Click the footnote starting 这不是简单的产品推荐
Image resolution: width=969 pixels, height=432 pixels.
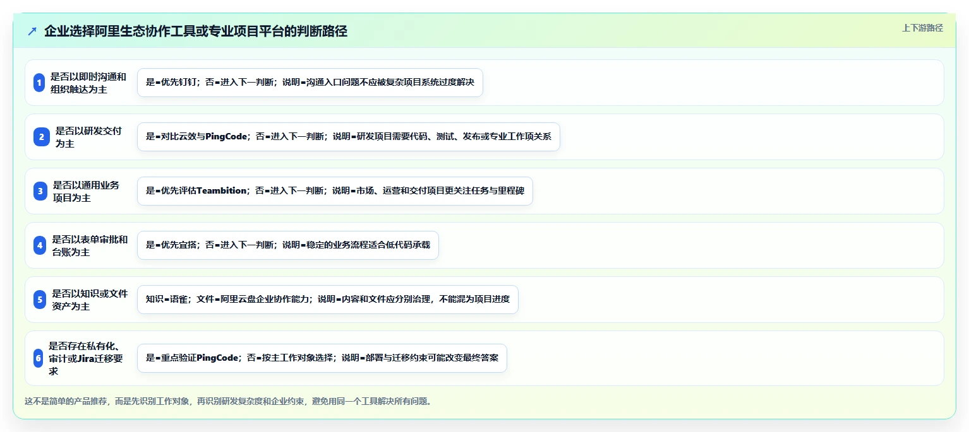coord(229,401)
